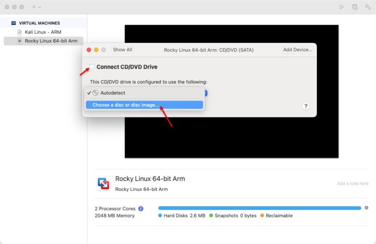Expand the arrow next to plus button
This screenshot has width=376, height=244.
[40, 7]
